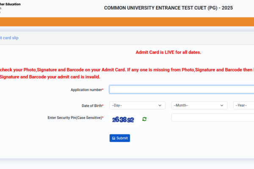The height and width of the screenshot is (169, 254).
Task: Click the green refresh captcha icon
Action: (144, 119)
